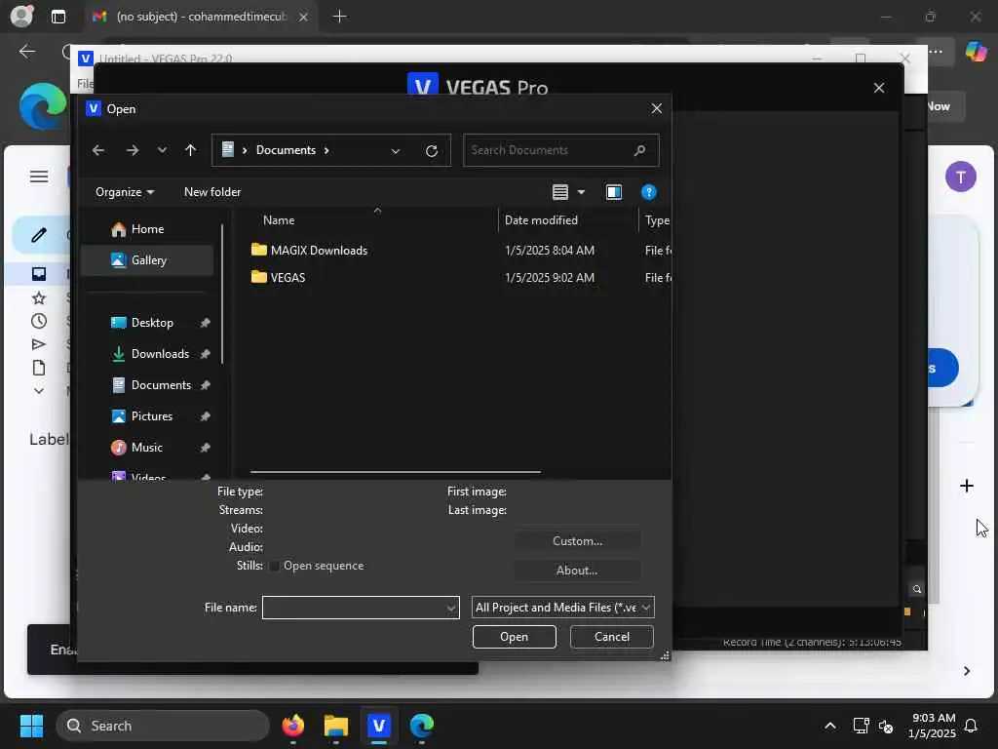This screenshot has width=998, height=749.
Task: Click pin icon next to Downloads
Action: [205, 354]
